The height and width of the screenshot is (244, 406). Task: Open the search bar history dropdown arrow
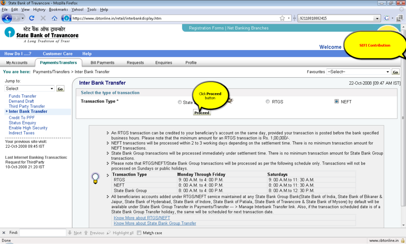click(x=377, y=18)
